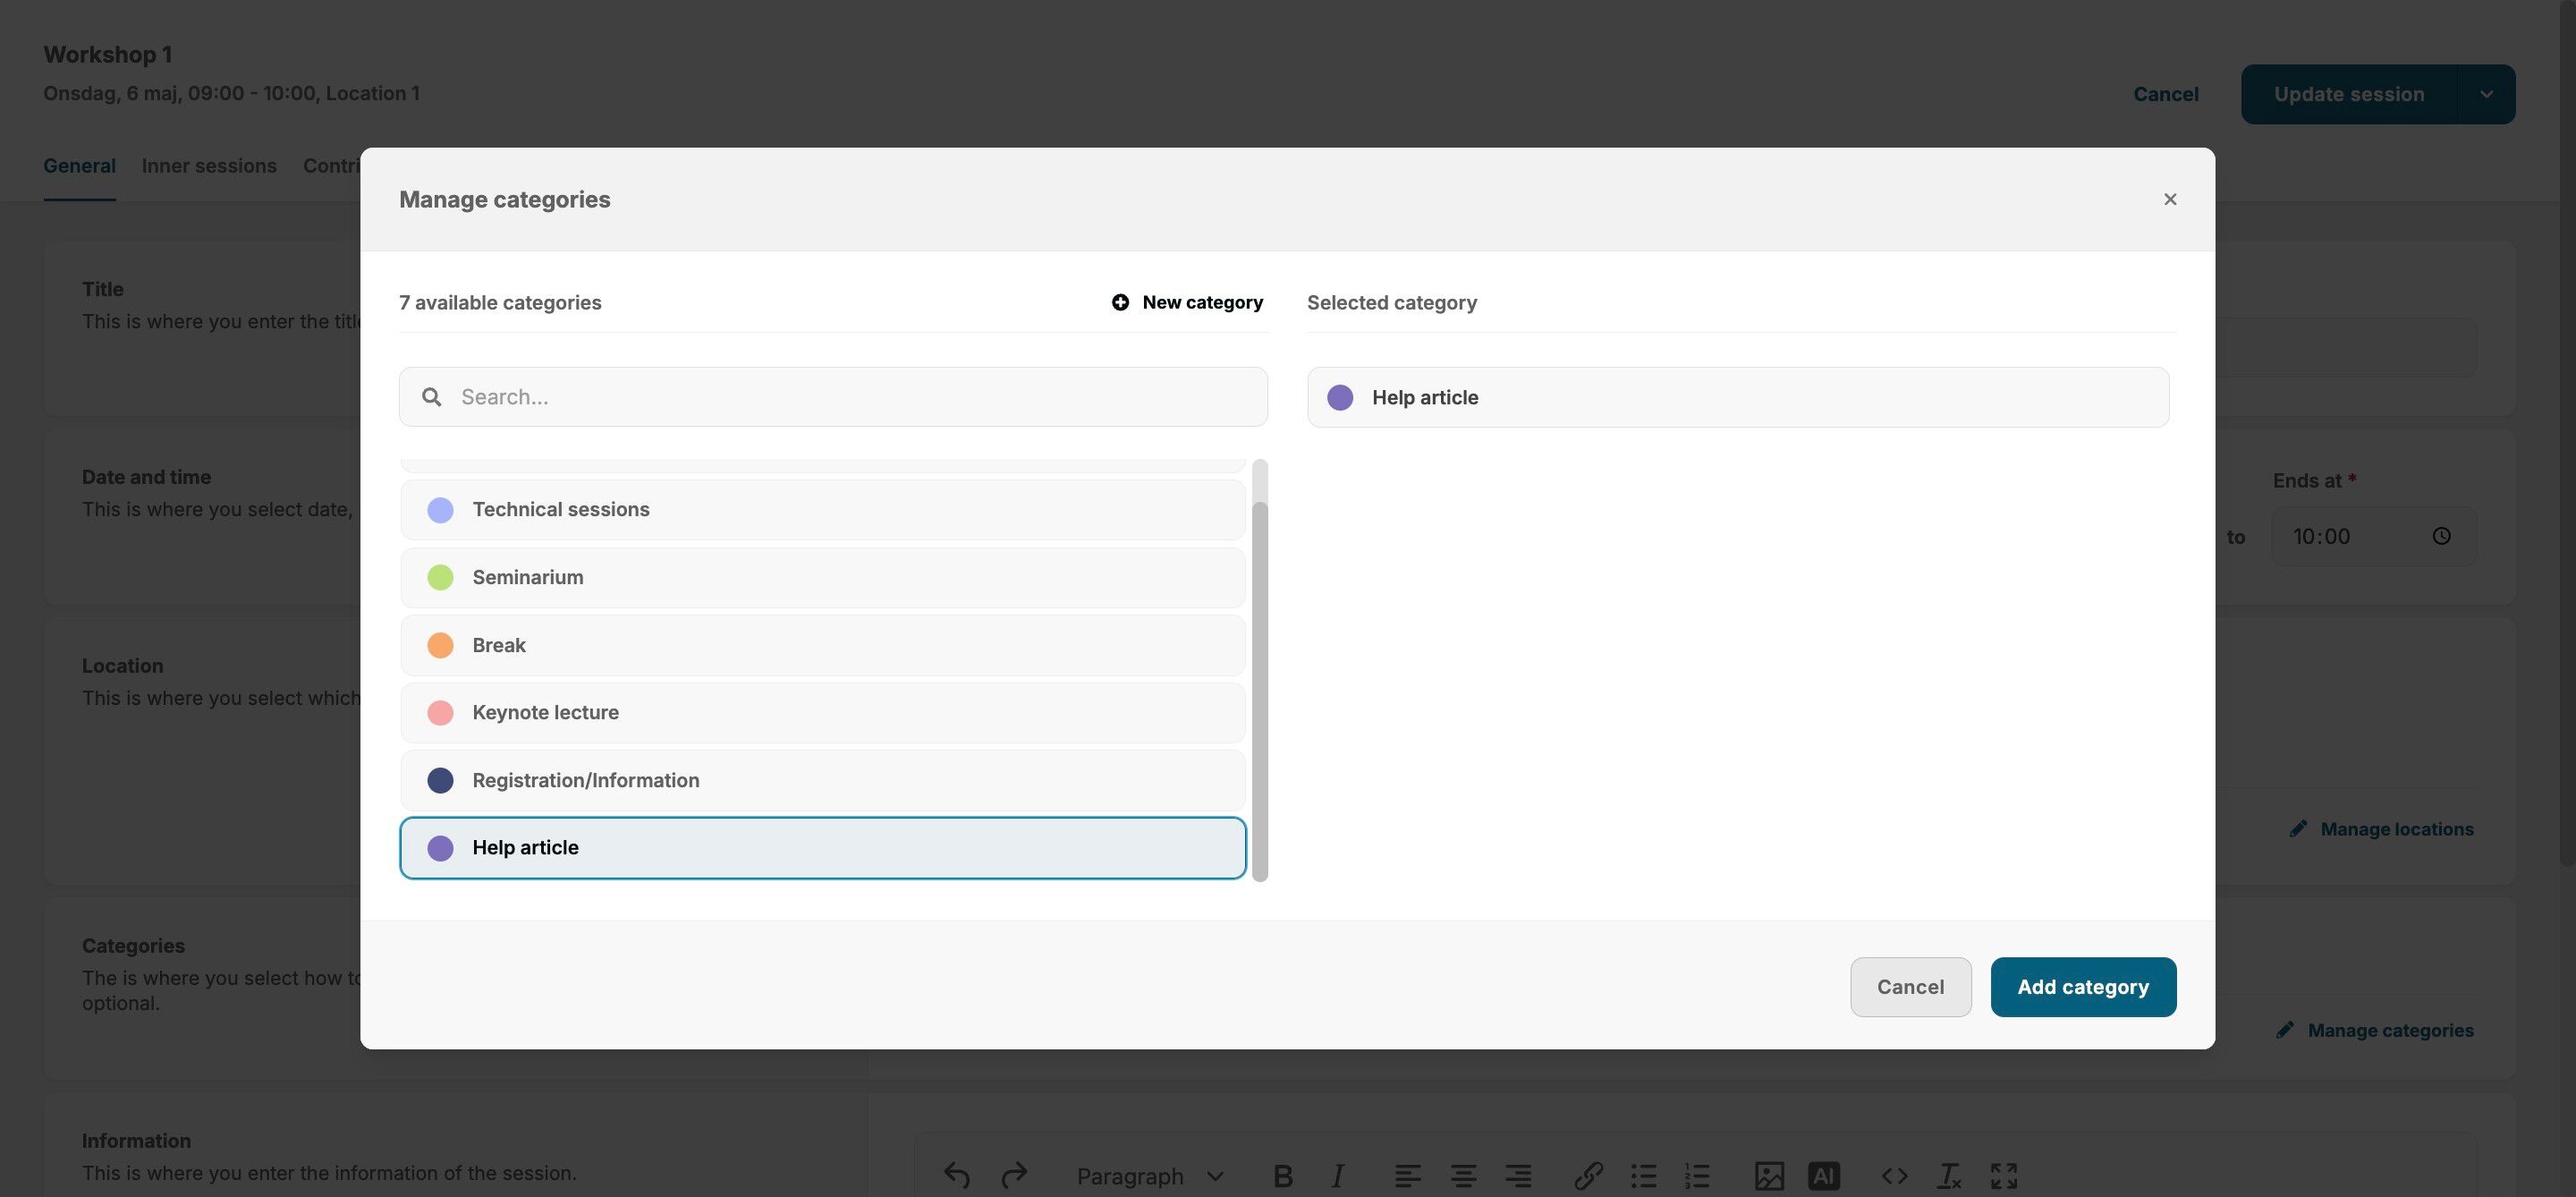This screenshot has width=2576, height=1197.
Task: Click the insert image icon
Action: (1768, 1176)
